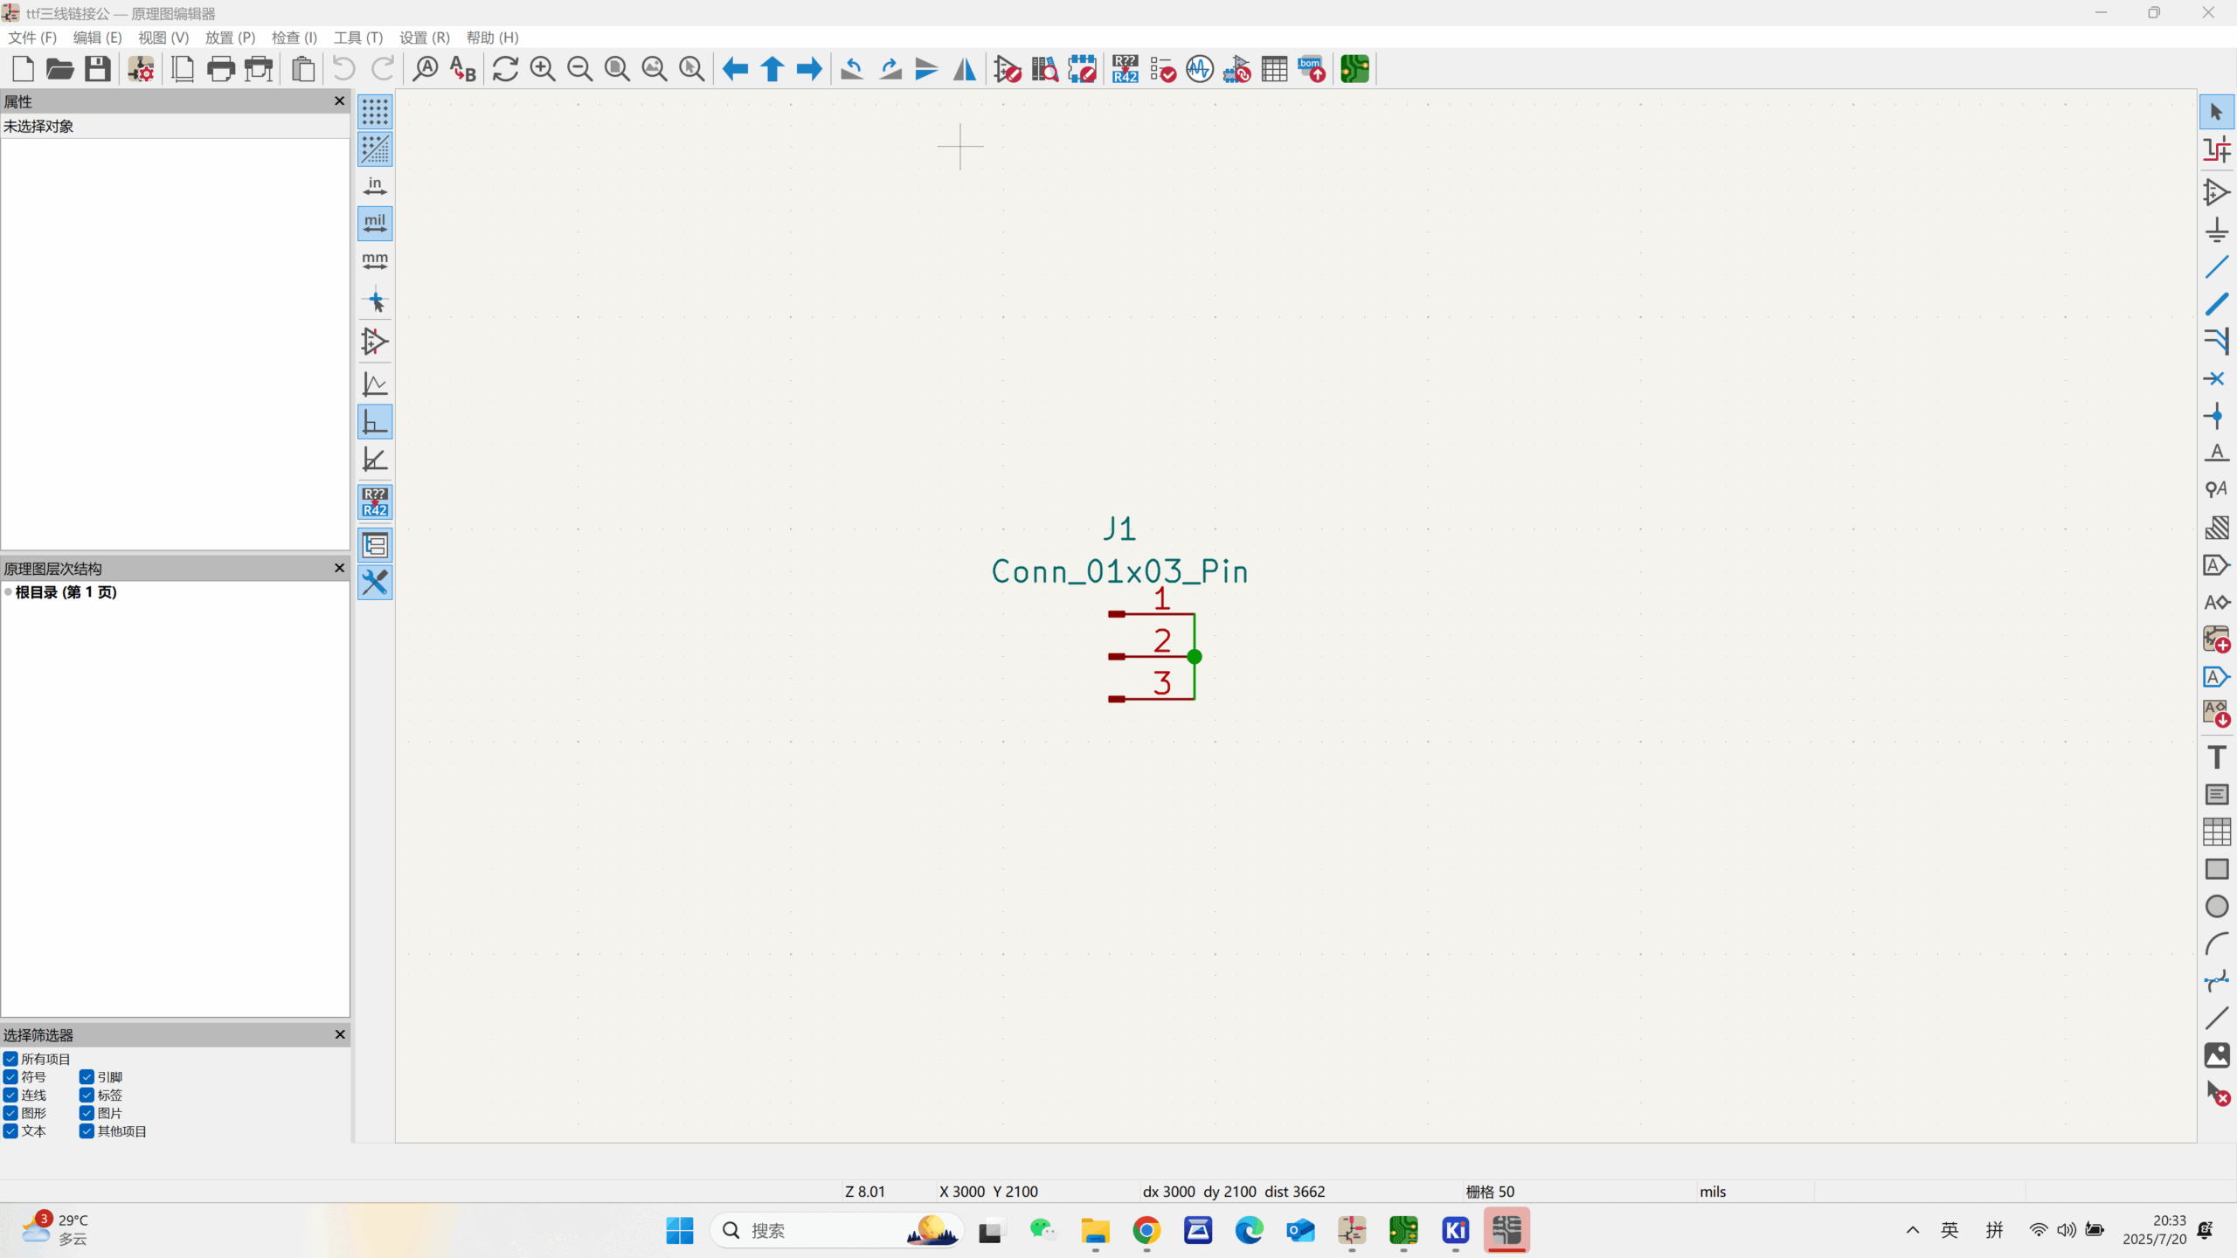The image size is (2237, 1258).
Task: Select the add wire tool
Action: pos(2216,266)
